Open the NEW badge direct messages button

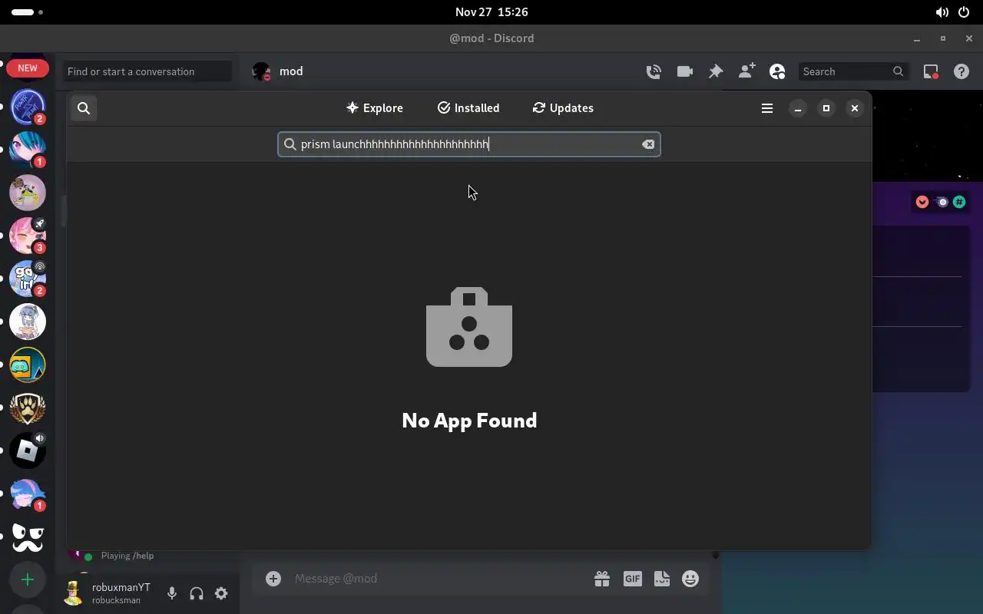click(x=28, y=68)
